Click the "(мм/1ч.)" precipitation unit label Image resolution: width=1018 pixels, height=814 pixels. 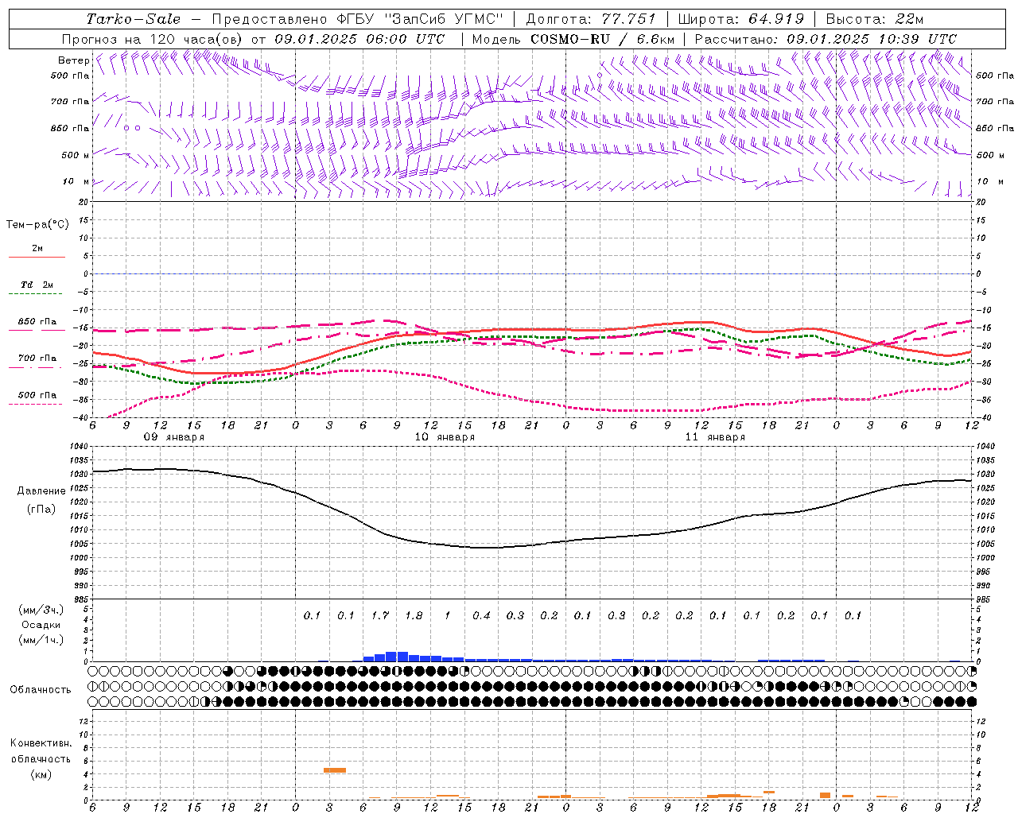pos(41,640)
